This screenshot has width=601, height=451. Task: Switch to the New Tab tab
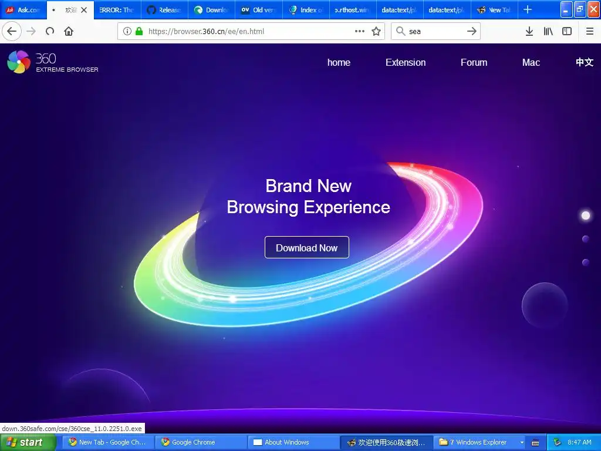point(494,10)
